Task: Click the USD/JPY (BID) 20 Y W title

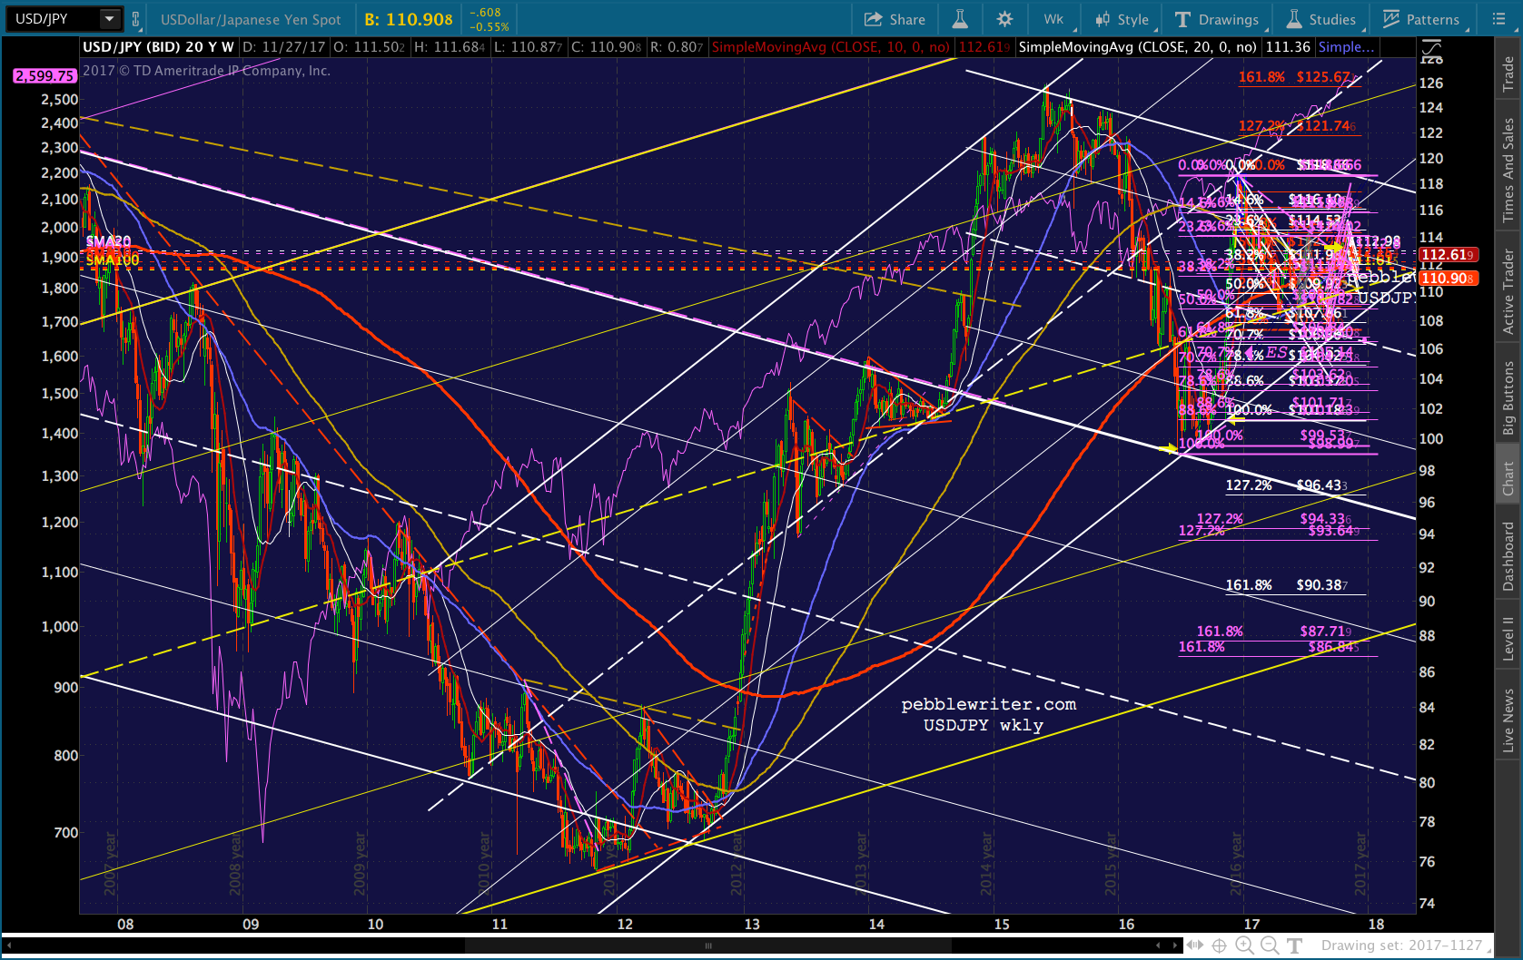Action: pos(158,47)
